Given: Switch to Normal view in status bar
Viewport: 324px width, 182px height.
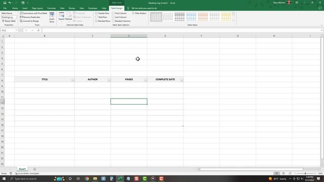Looking at the screenshot, I should [276, 173].
